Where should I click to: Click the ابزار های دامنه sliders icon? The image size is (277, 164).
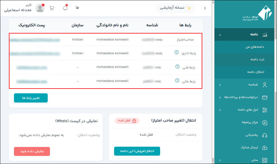(264, 110)
